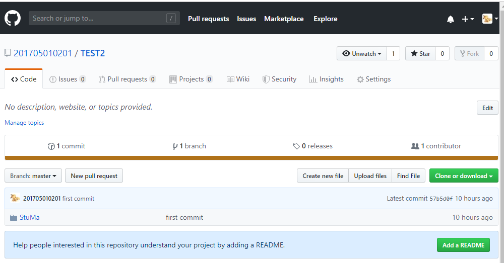This screenshot has height=263, width=504.
Task: Switch to the Issues tab
Action: coord(68,79)
